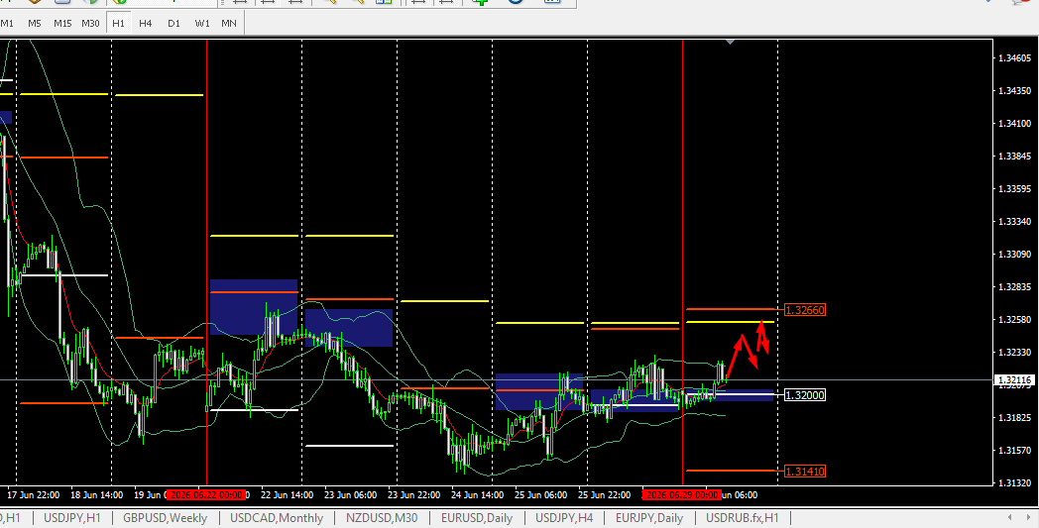
Task: Open the USDCAD,Monthly chart tab
Action: 277,518
